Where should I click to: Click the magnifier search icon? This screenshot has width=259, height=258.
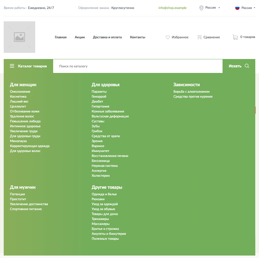point(247,66)
